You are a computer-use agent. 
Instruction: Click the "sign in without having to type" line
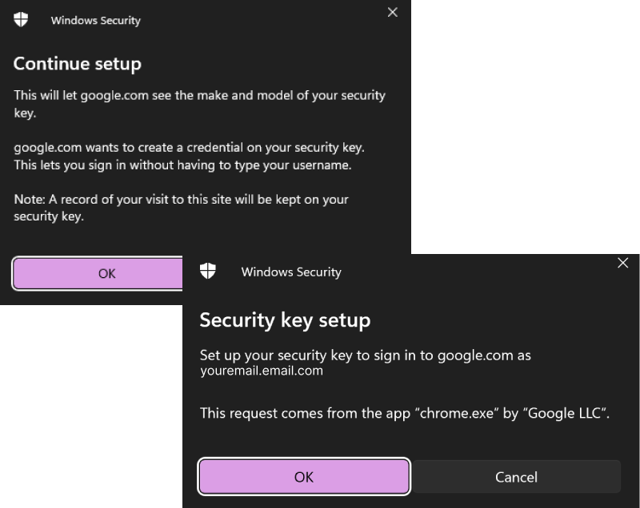(182, 165)
